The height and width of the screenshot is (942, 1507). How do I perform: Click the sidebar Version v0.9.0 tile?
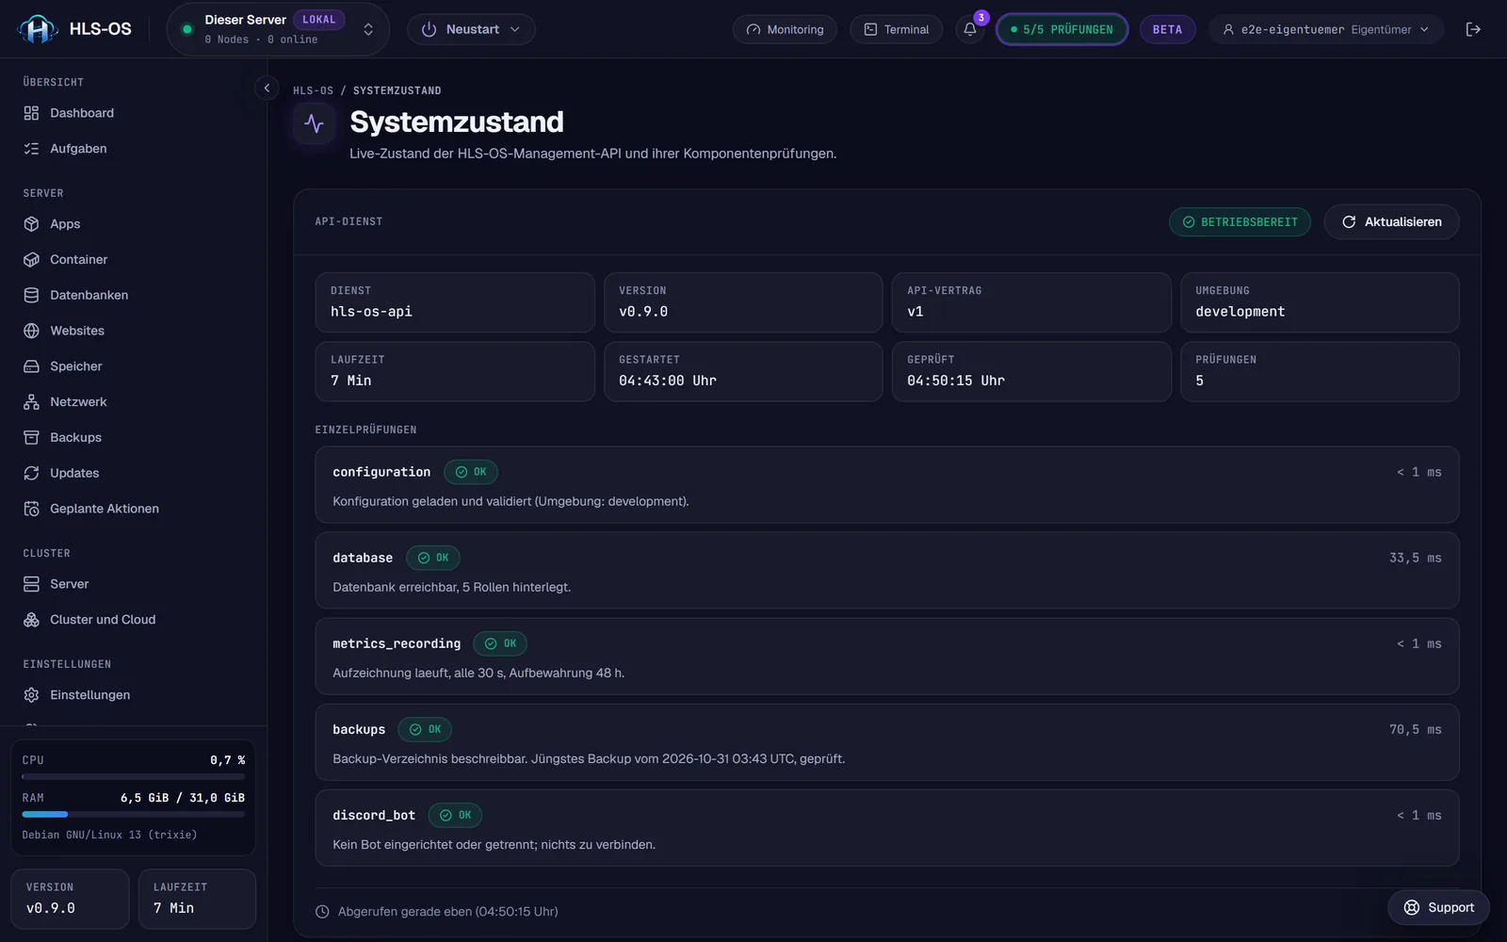point(70,899)
